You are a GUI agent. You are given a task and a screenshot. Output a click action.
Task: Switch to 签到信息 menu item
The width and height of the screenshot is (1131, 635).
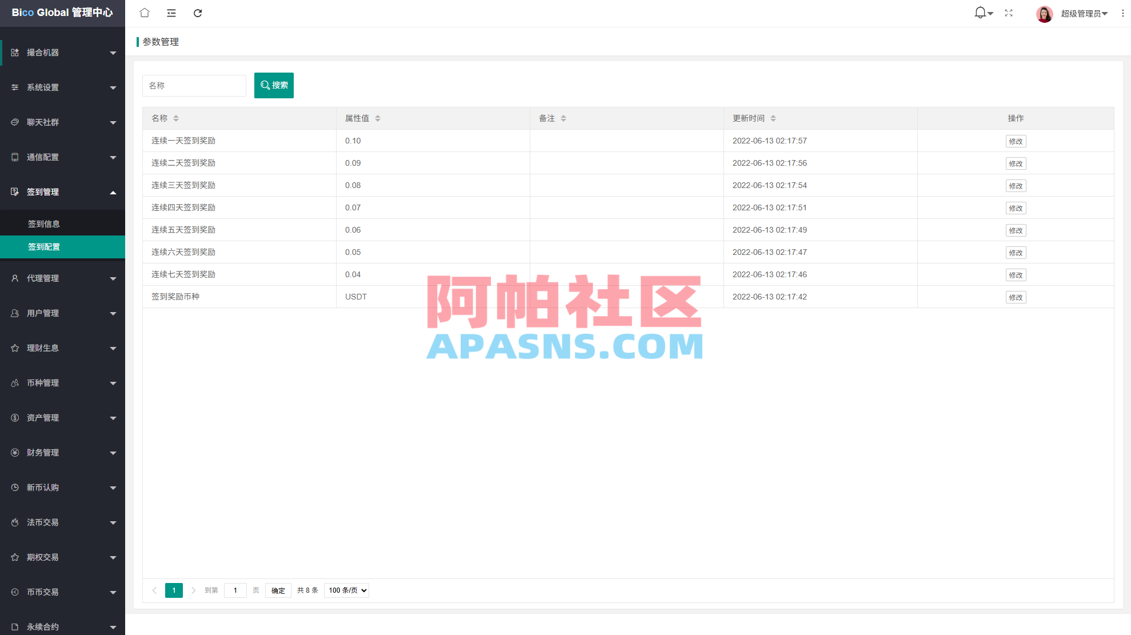coord(44,223)
